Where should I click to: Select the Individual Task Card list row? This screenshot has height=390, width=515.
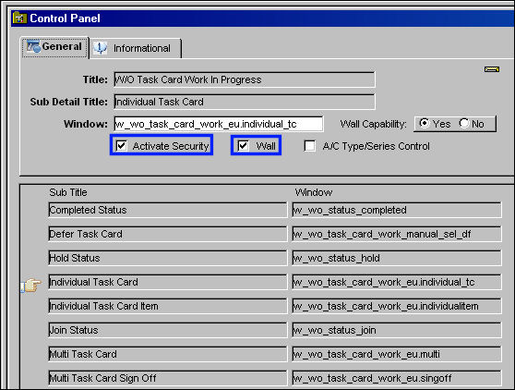point(167,282)
